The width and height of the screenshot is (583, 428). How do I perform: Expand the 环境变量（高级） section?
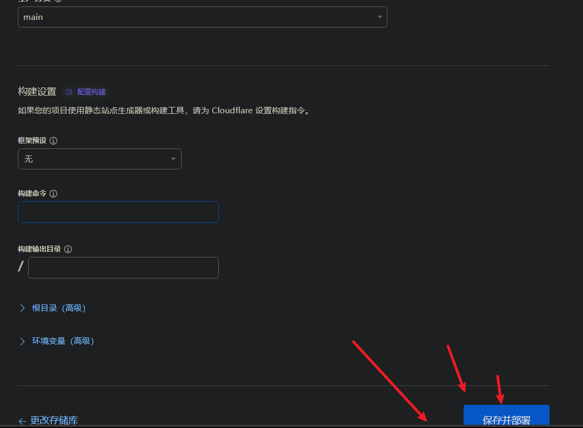(x=63, y=341)
